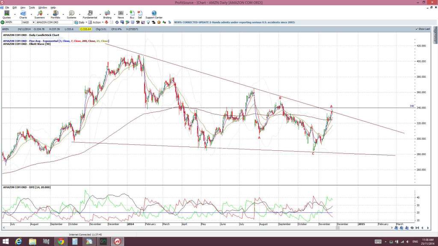Open the on-screen keyboard tray button

(378, 242)
